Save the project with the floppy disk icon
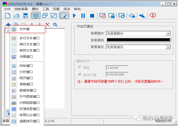The width and height of the screenshot is (178, 126). pyautogui.click(x=25, y=15)
